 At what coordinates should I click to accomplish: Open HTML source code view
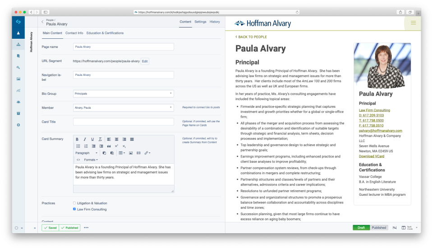[78, 160]
